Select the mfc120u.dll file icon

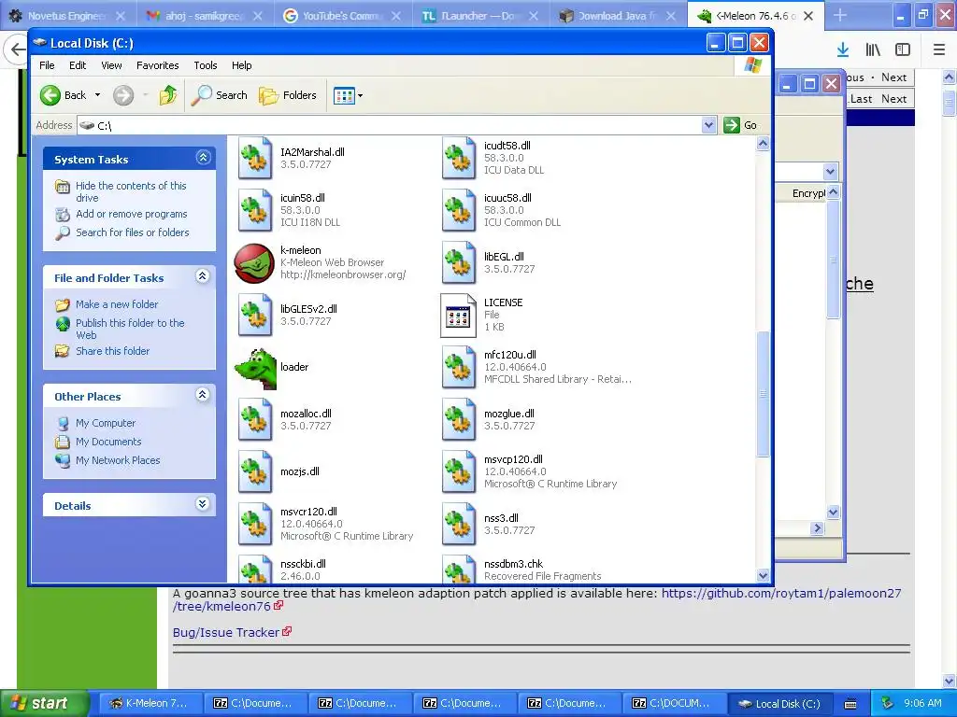458,367
